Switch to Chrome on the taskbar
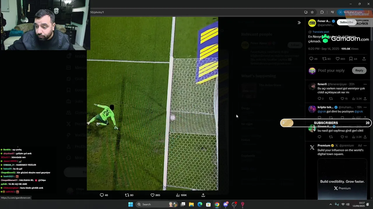Image resolution: width=373 pixels, height=209 pixels. [217, 204]
